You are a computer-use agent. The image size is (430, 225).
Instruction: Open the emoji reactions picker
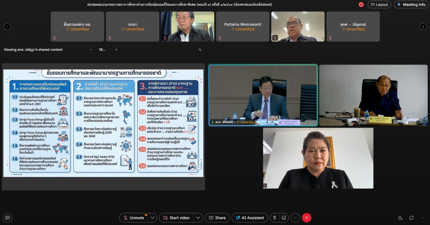pyautogui.click(x=284, y=218)
